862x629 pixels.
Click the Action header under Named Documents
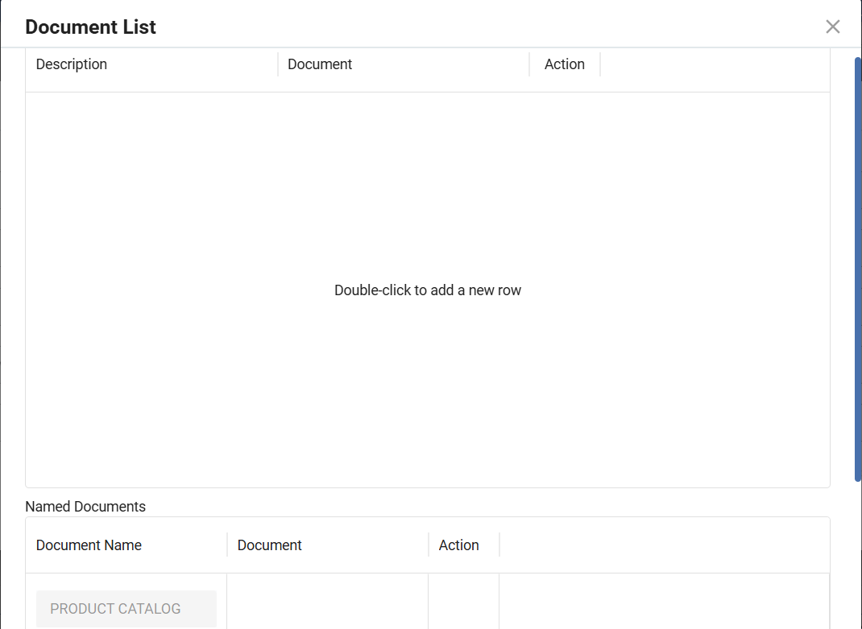click(x=458, y=545)
